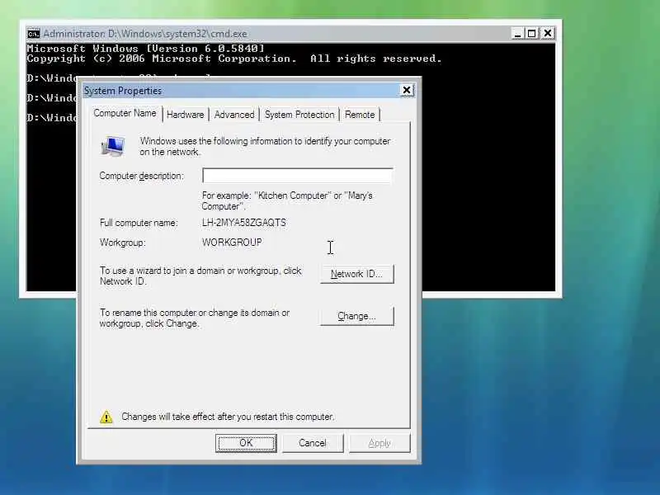This screenshot has width=660, height=495.
Task: Open the Advanced tab
Action: click(x=234, y=115)
